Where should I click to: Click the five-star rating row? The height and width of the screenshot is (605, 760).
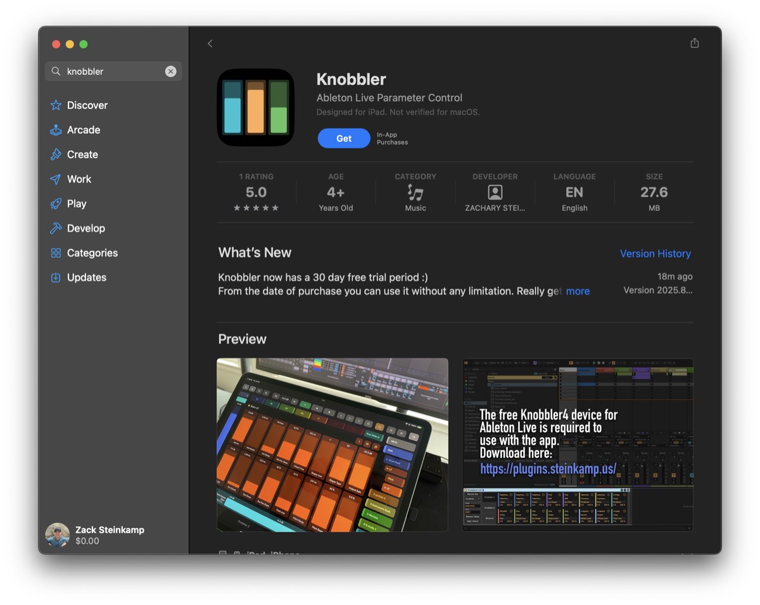[x=256, y=208]
